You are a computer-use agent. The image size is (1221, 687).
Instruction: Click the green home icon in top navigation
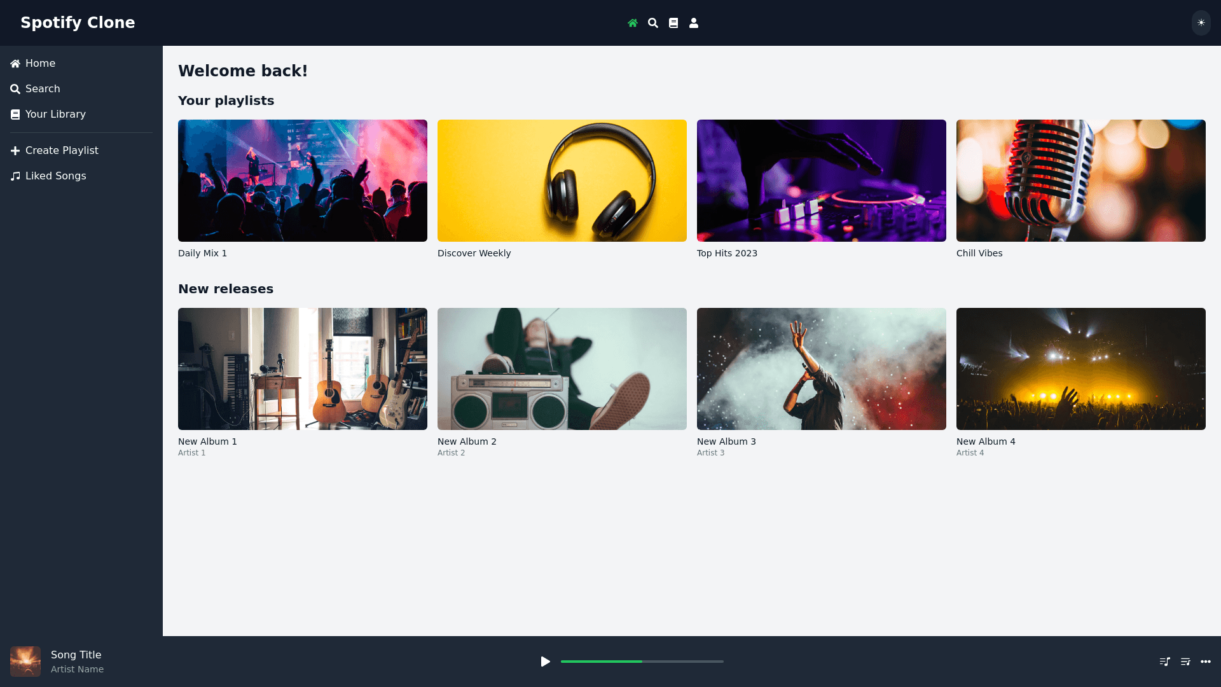(632, 23)
